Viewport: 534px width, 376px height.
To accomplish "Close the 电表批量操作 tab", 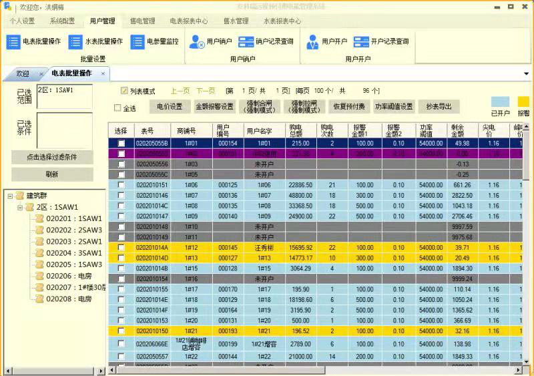I will [103, 73].
